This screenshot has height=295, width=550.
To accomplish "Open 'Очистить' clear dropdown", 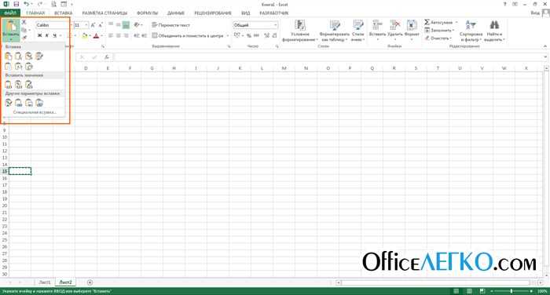I will point(438,38).
